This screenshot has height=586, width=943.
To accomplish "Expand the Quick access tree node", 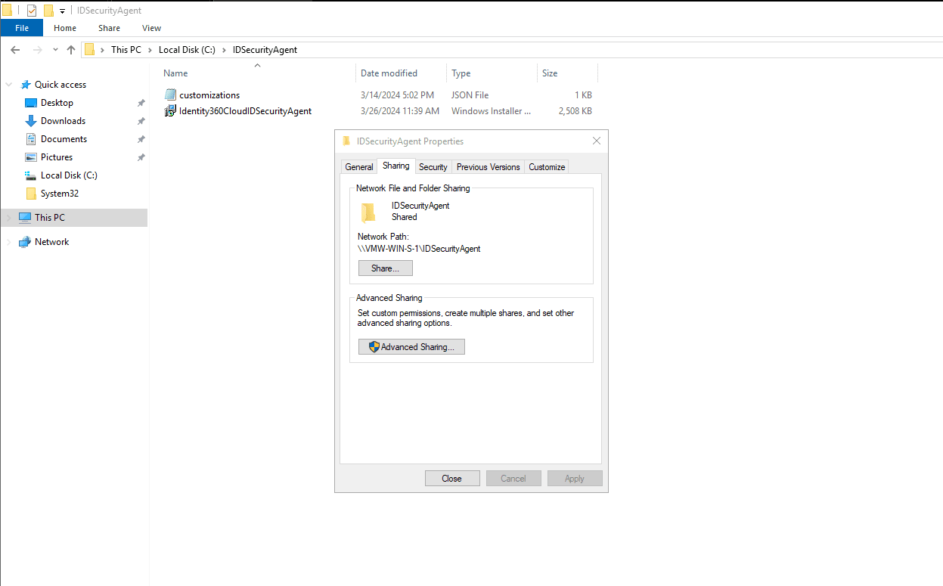I will coord(9,85).
